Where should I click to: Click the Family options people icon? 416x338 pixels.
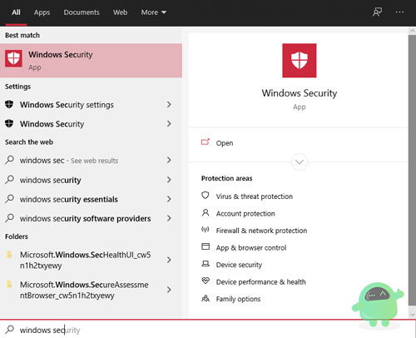click(x=206, y=298)
